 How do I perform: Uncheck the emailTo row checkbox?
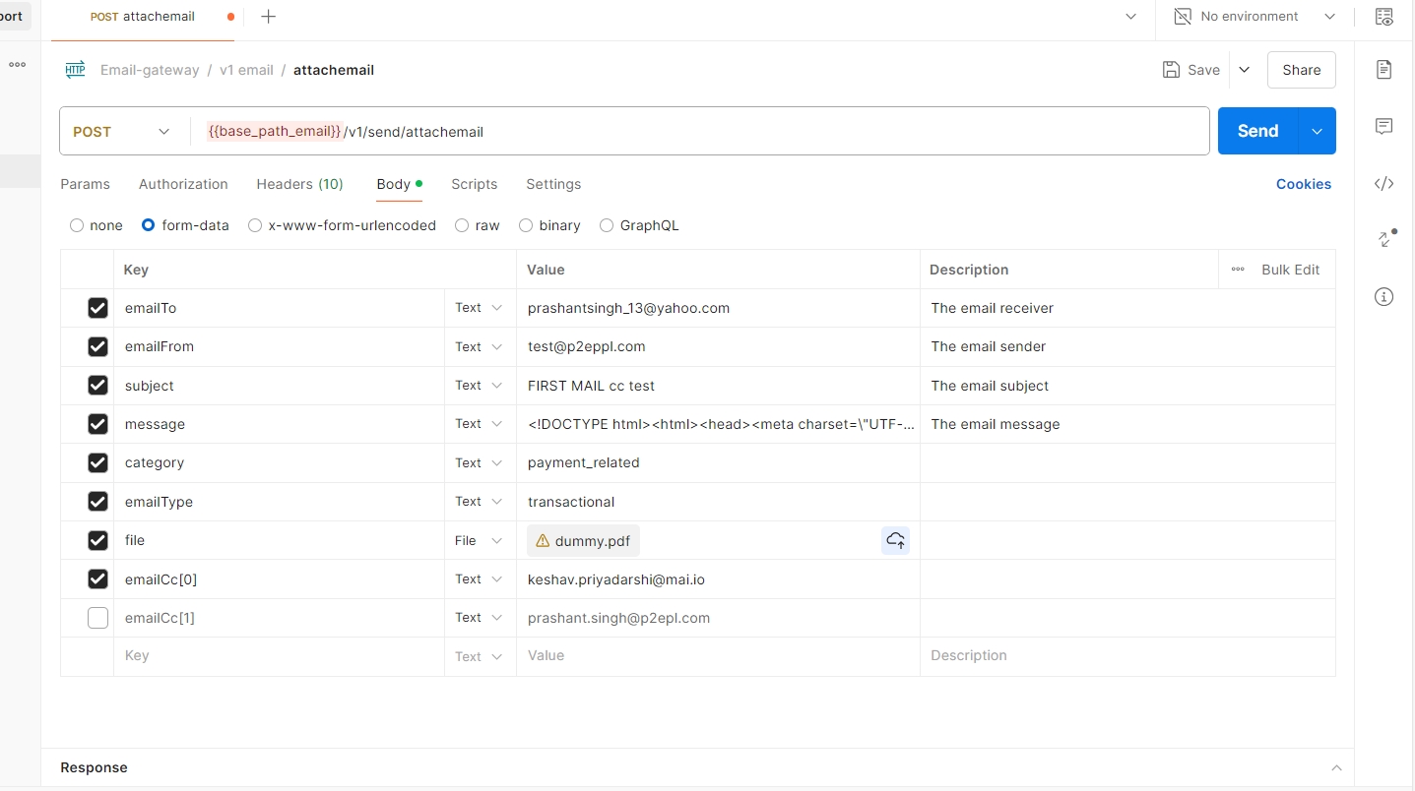pos(97,308)
